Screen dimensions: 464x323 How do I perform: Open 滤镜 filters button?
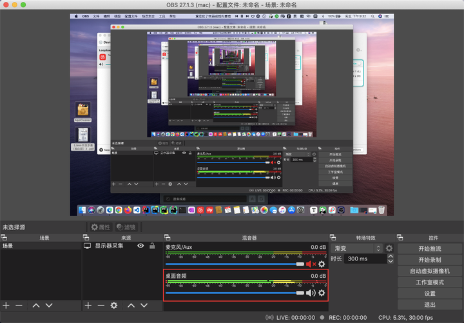126,227
